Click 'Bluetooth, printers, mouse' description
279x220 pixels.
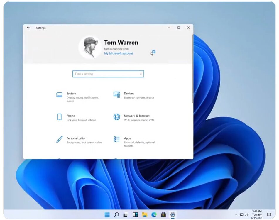139,98
